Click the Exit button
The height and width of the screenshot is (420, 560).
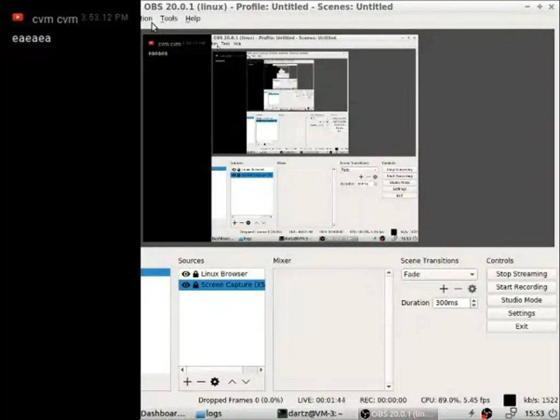tap(521, 326)
